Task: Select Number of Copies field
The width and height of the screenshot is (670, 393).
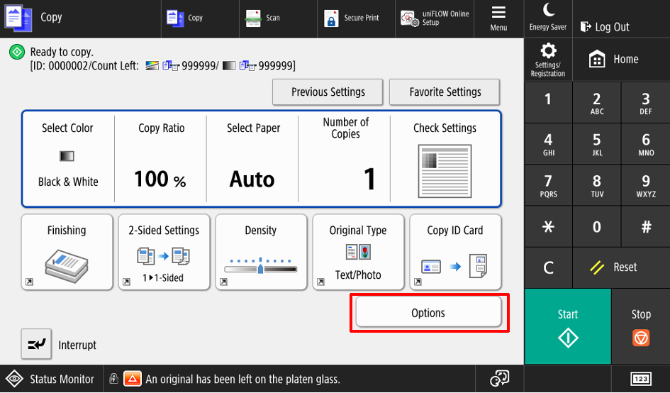Action: [x=345, y=158]
